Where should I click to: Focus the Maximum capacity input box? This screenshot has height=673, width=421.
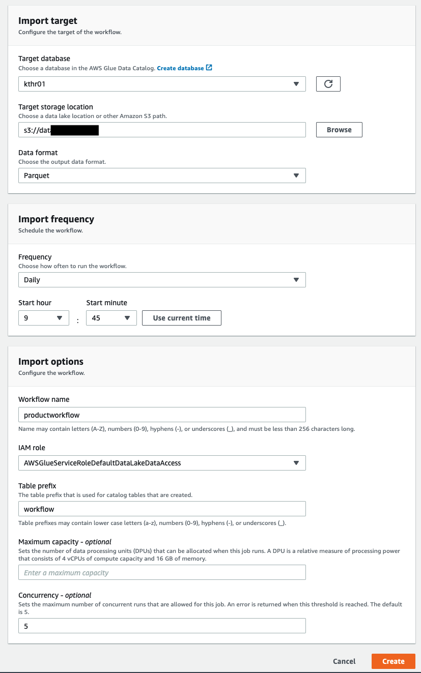tap(161, 572)
